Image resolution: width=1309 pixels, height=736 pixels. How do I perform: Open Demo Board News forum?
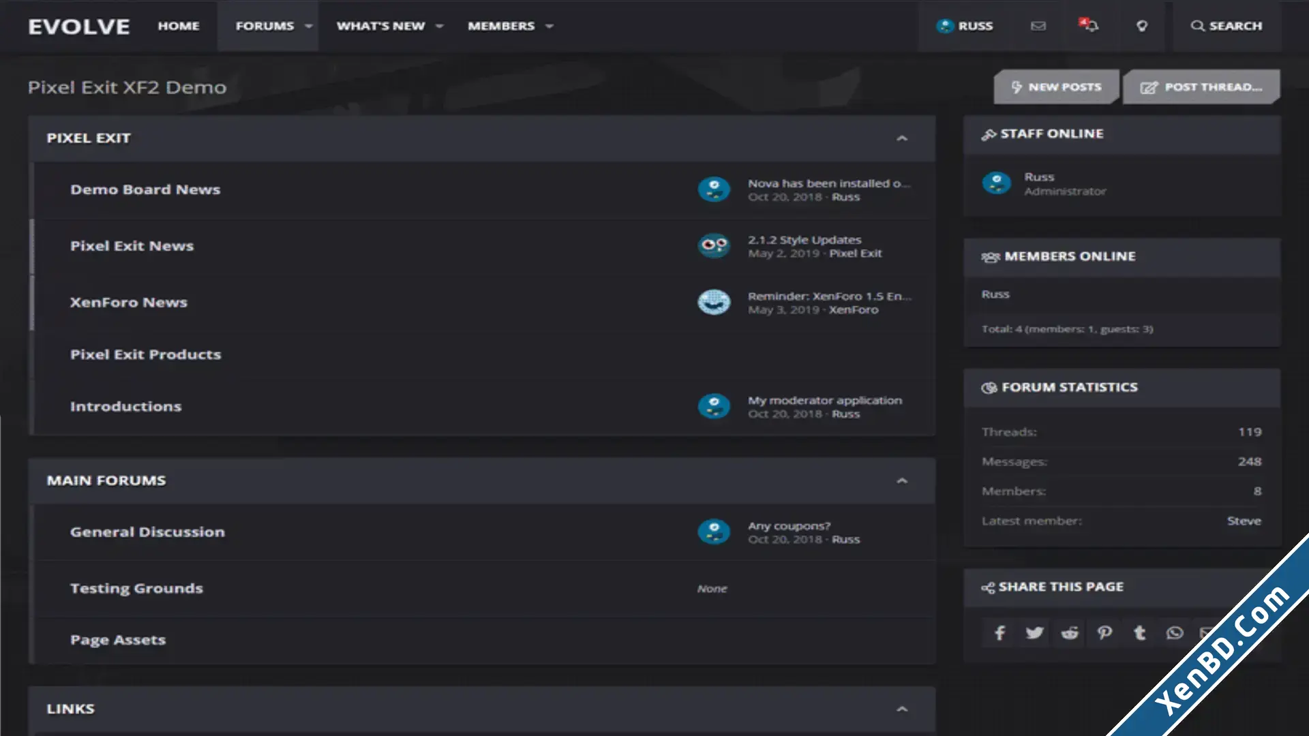(145, 189)
